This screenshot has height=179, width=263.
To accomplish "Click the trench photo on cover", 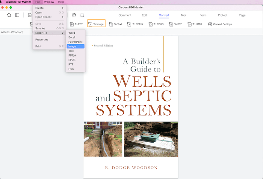I will click(103, 139).
